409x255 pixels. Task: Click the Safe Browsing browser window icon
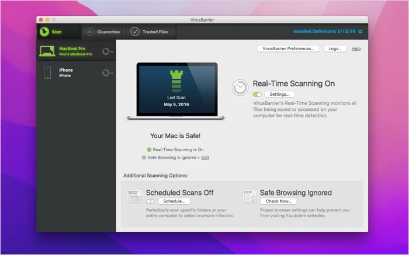click(249, 197)
